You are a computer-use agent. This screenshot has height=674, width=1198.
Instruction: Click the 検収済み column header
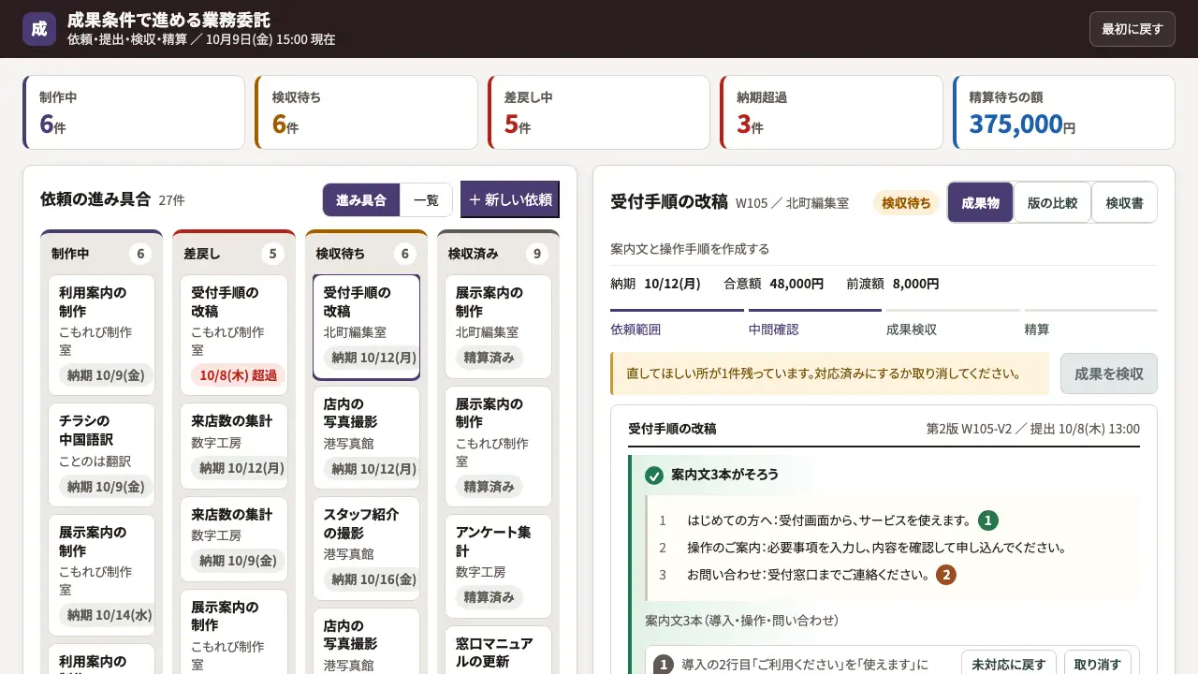pyautogui.click(x=498, y=254)
